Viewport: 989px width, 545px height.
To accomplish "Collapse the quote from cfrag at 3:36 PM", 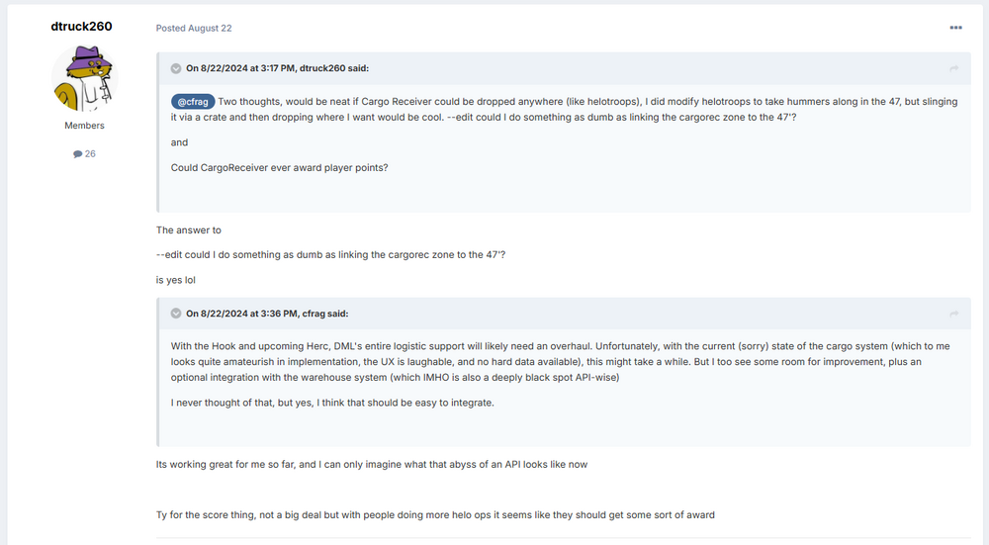I will tap(176, 314).
